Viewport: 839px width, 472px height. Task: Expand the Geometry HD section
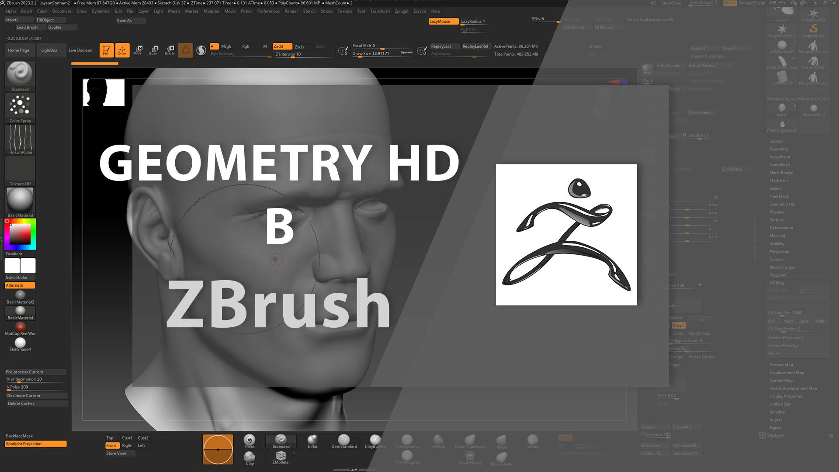(x=782, y=204)
